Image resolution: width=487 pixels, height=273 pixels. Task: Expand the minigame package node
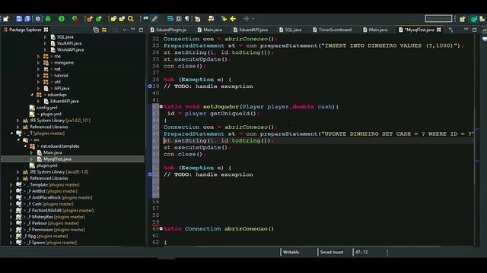[39, 62]
